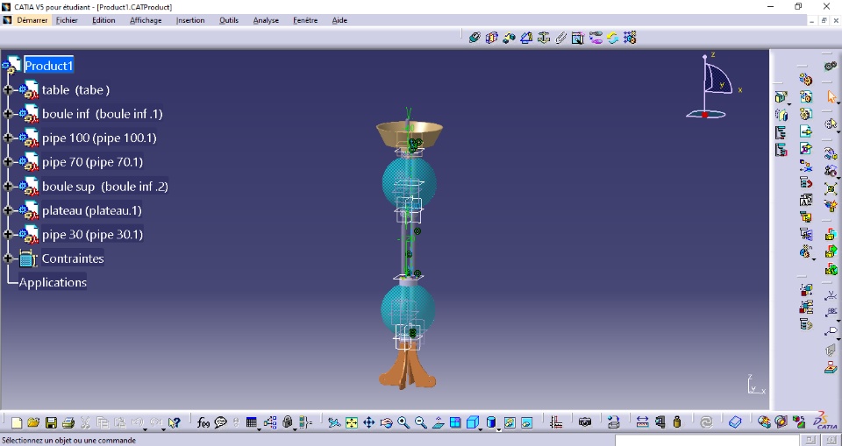Open the Fenêtre menu
842x446 pixels.
tap(305, 20)
